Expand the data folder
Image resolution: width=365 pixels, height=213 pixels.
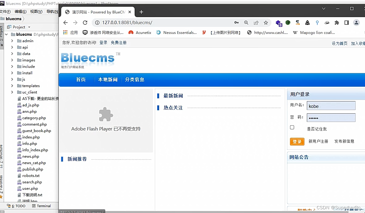tap(12, 53)
